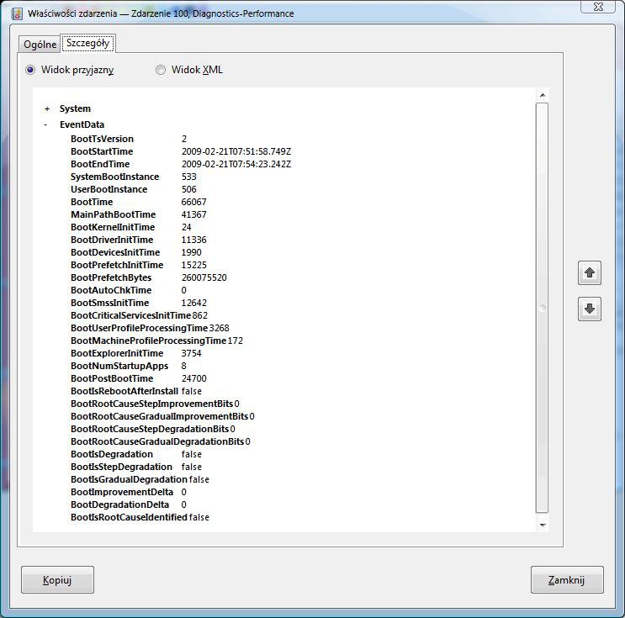Select the BootAutoChkTime field name
Image resolution: width=625 pixels, height=618 pixels.
(x=111, y=290)
